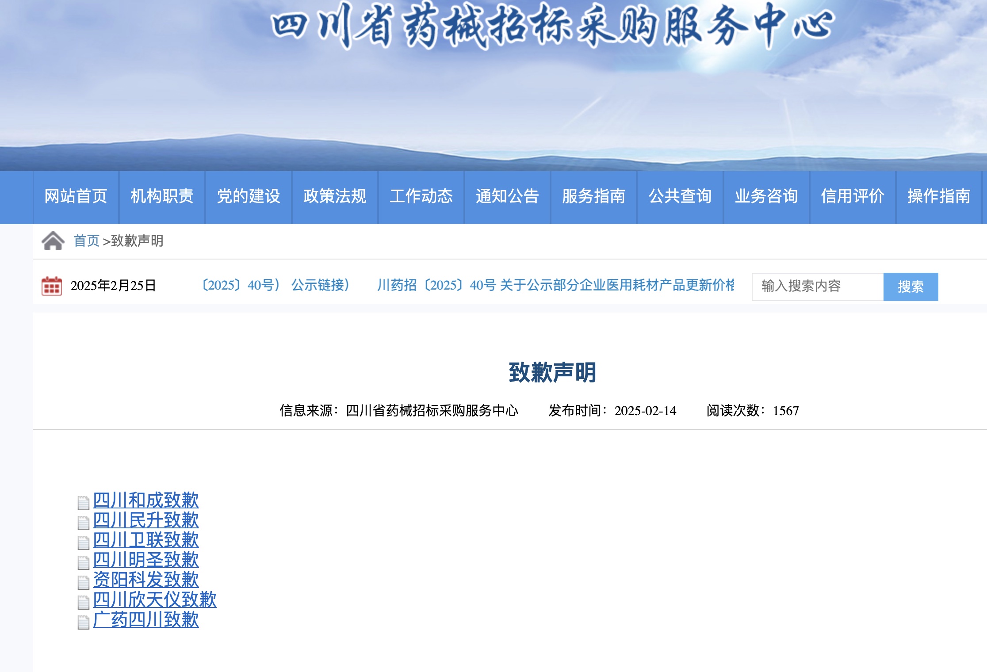Click document icon beside 广药四川致歉
Viewport: 987px width, 672px height.
tap(83, 622)
